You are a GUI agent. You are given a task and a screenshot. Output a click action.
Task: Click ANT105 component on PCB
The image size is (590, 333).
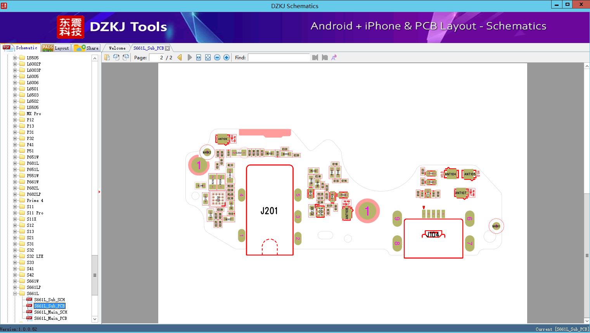pyautogui.click(x=470, y=174)
